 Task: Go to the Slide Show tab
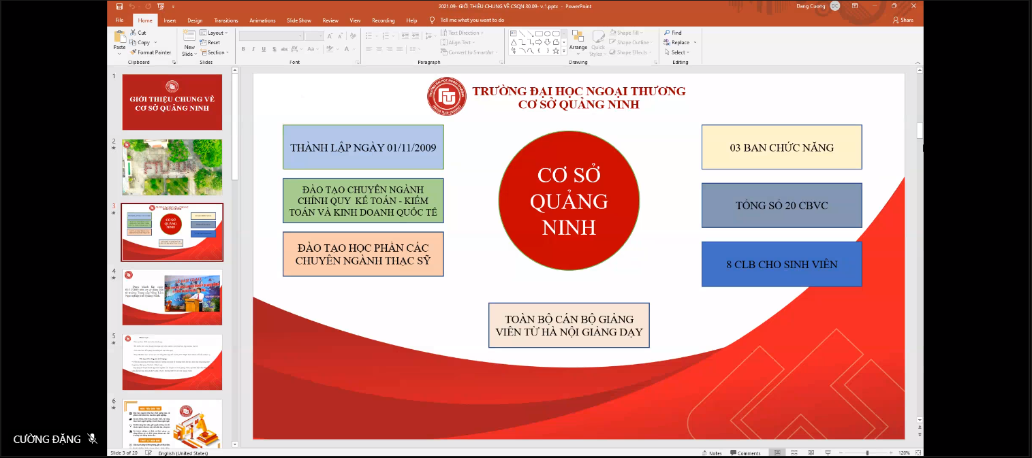(299, 20)
